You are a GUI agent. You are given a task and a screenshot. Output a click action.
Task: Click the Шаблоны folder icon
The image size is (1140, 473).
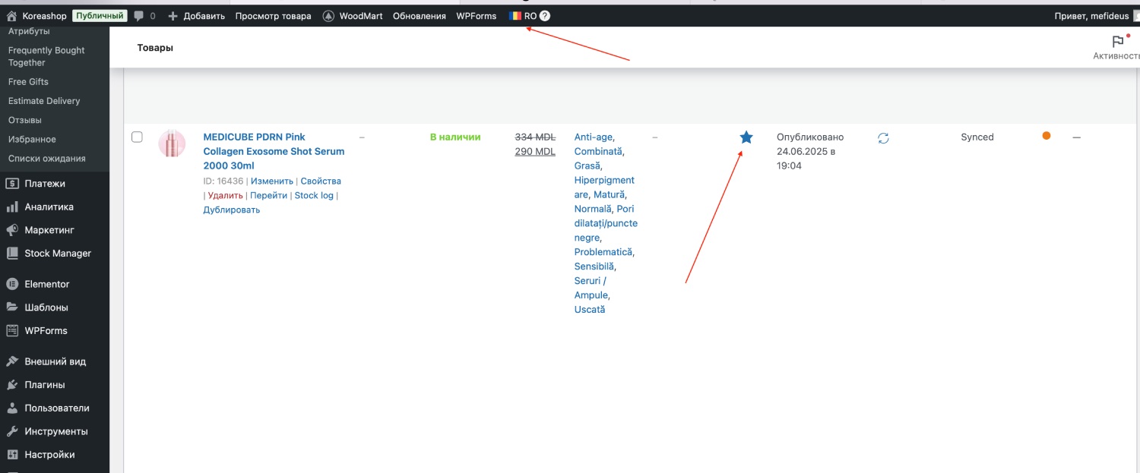coord(12,307)
